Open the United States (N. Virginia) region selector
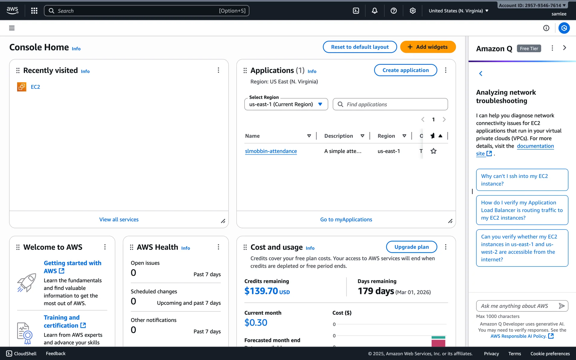 click(458, 11)
